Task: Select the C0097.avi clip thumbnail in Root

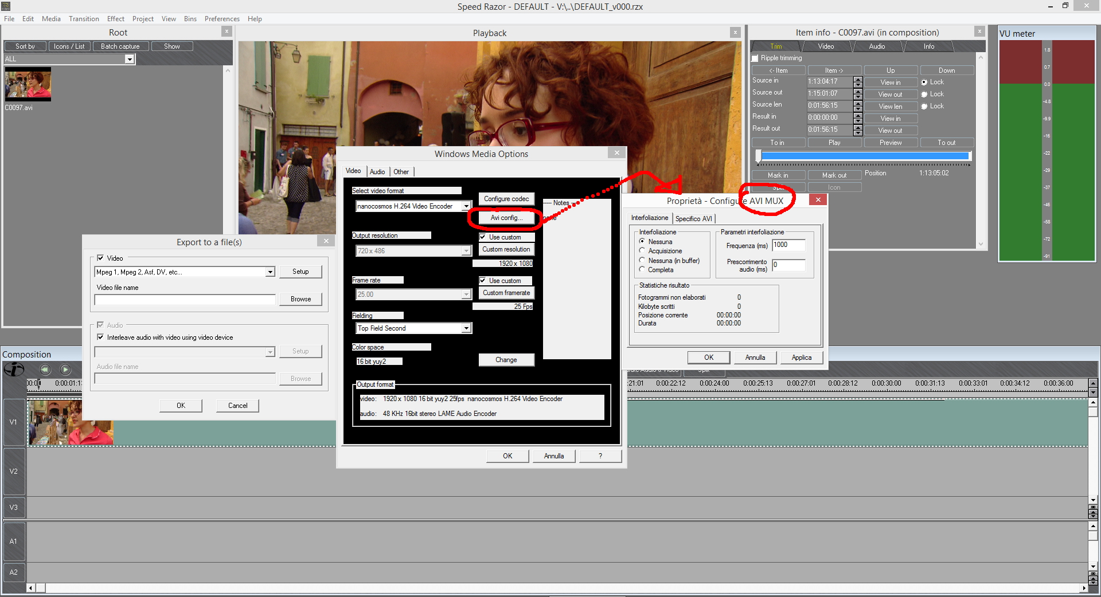Action: [x=28, y=84]
